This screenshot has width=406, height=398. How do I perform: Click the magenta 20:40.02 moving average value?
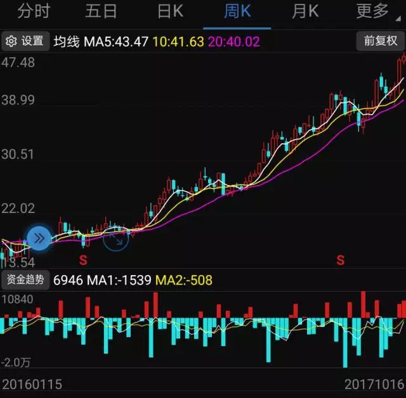[234, 42]
